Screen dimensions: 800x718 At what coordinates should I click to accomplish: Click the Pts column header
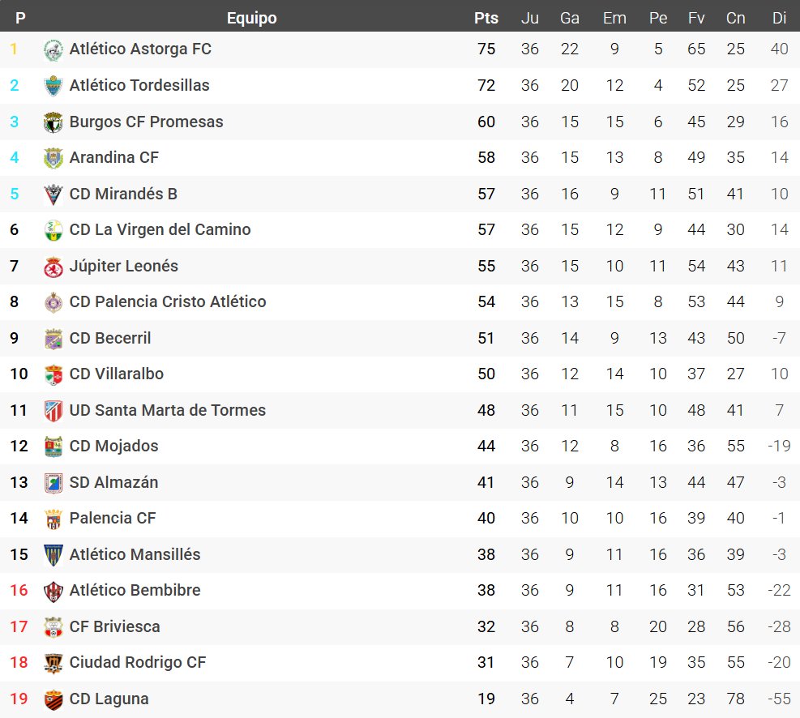[486, 18]
